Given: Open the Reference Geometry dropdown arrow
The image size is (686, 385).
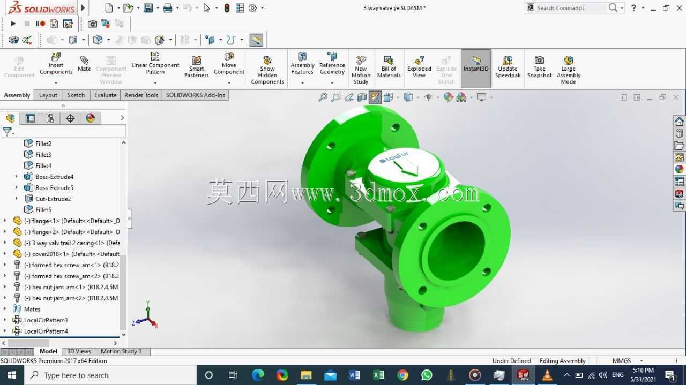Looking at the screenshot, I should coord(332,82).
